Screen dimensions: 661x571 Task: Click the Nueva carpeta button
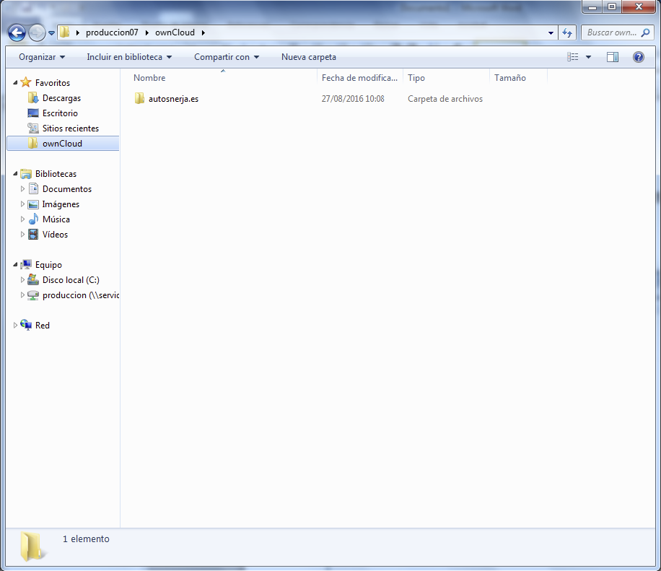308,57
